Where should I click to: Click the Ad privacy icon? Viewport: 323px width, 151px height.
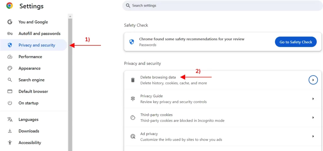(x=133, y=137)
